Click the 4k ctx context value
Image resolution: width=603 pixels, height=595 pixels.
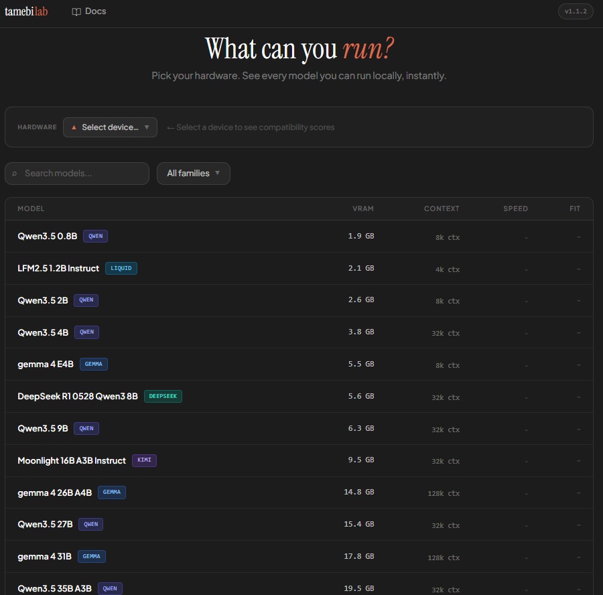coord(448,269)
